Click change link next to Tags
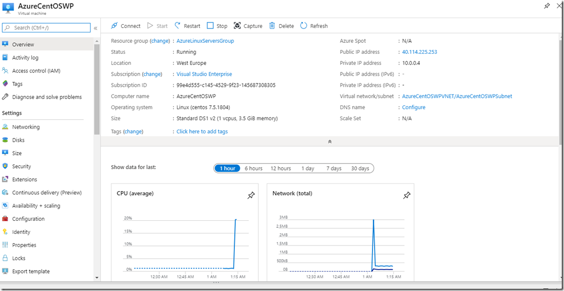Viewport: 564px width, 291px height. click(133, 131)
